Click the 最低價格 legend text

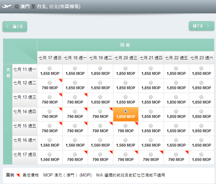coord(31,175)
